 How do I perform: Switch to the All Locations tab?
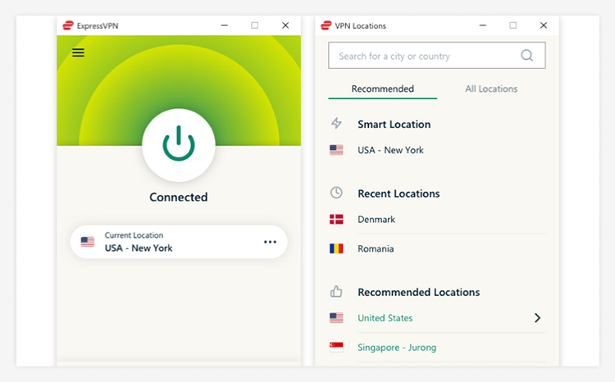(x=491, y=89)
